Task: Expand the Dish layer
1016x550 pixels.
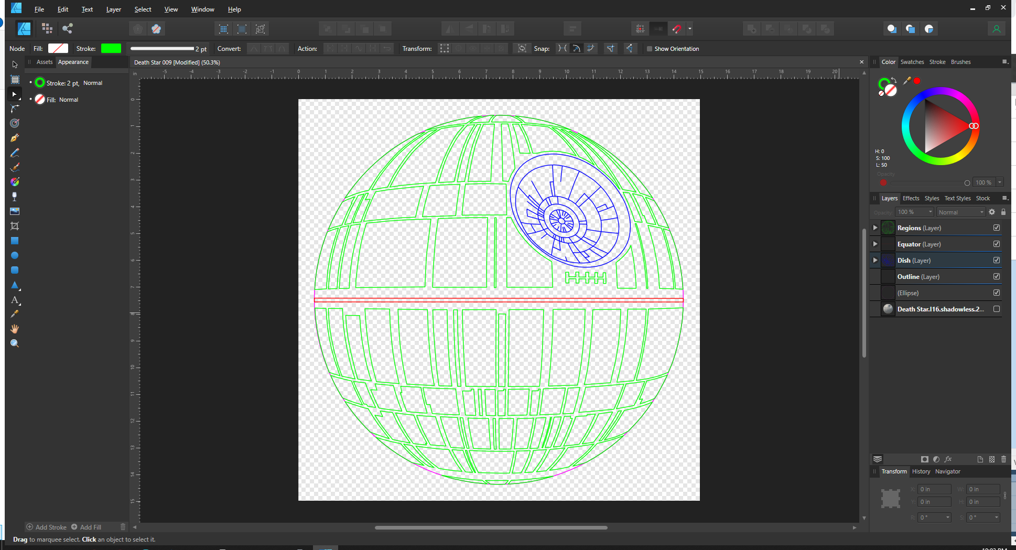Action: pos(875,260)
